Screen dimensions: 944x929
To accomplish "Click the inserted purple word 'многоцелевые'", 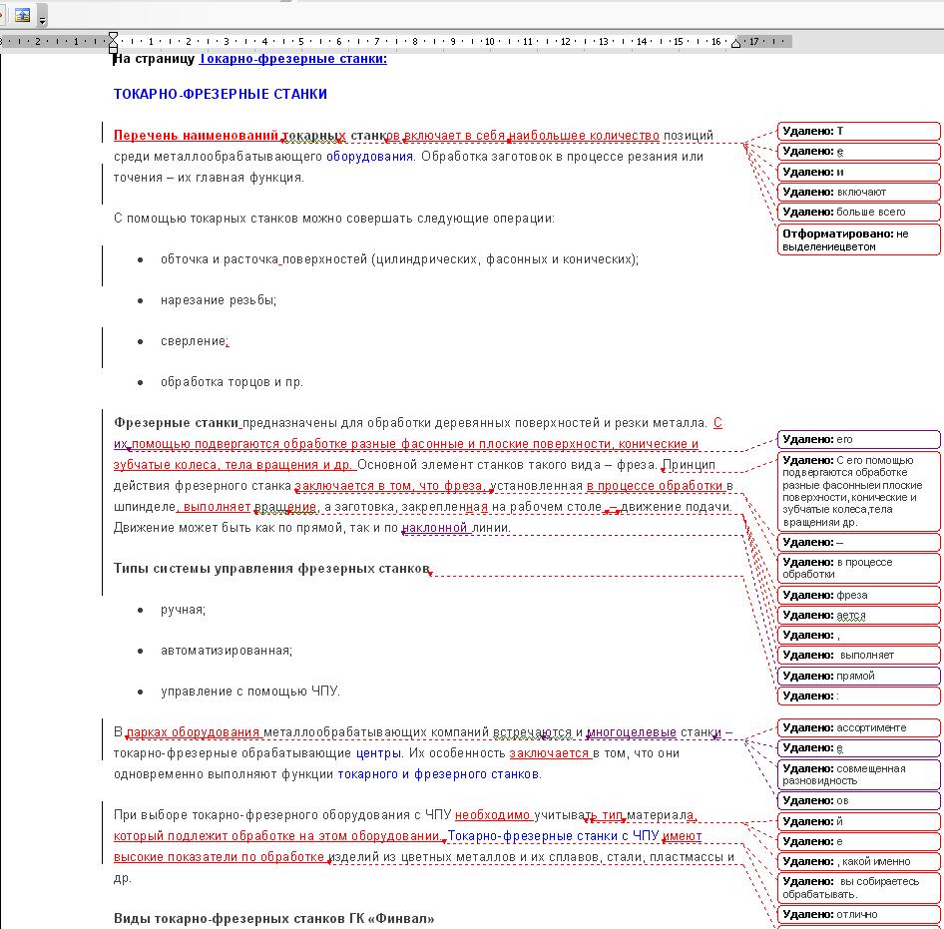I will coord(632,732).
